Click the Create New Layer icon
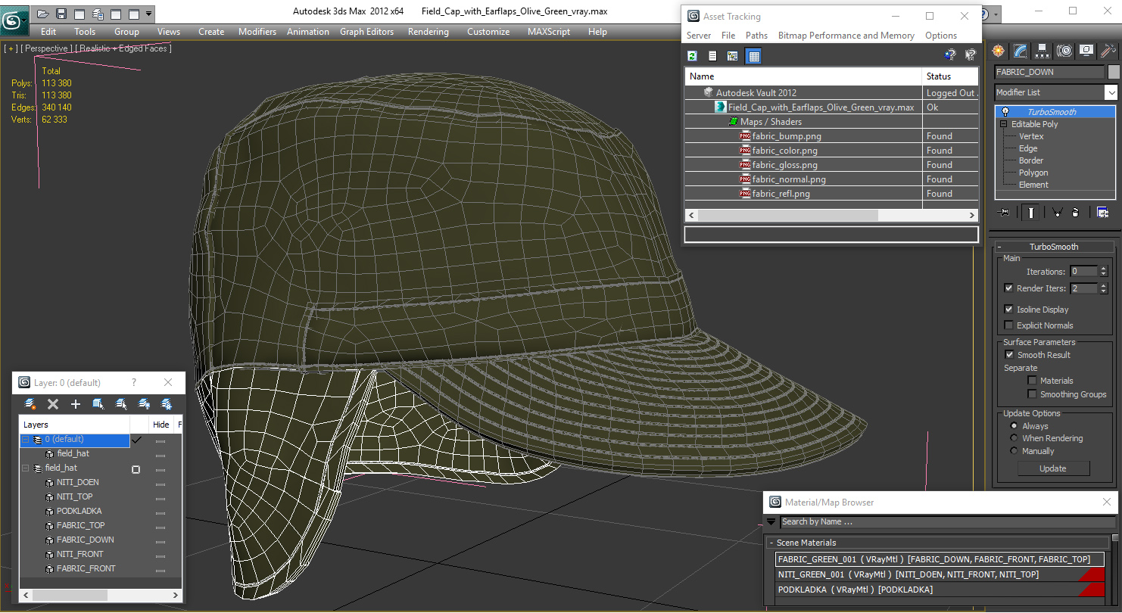Screen dimensions: 1122x613 point(31,404)
